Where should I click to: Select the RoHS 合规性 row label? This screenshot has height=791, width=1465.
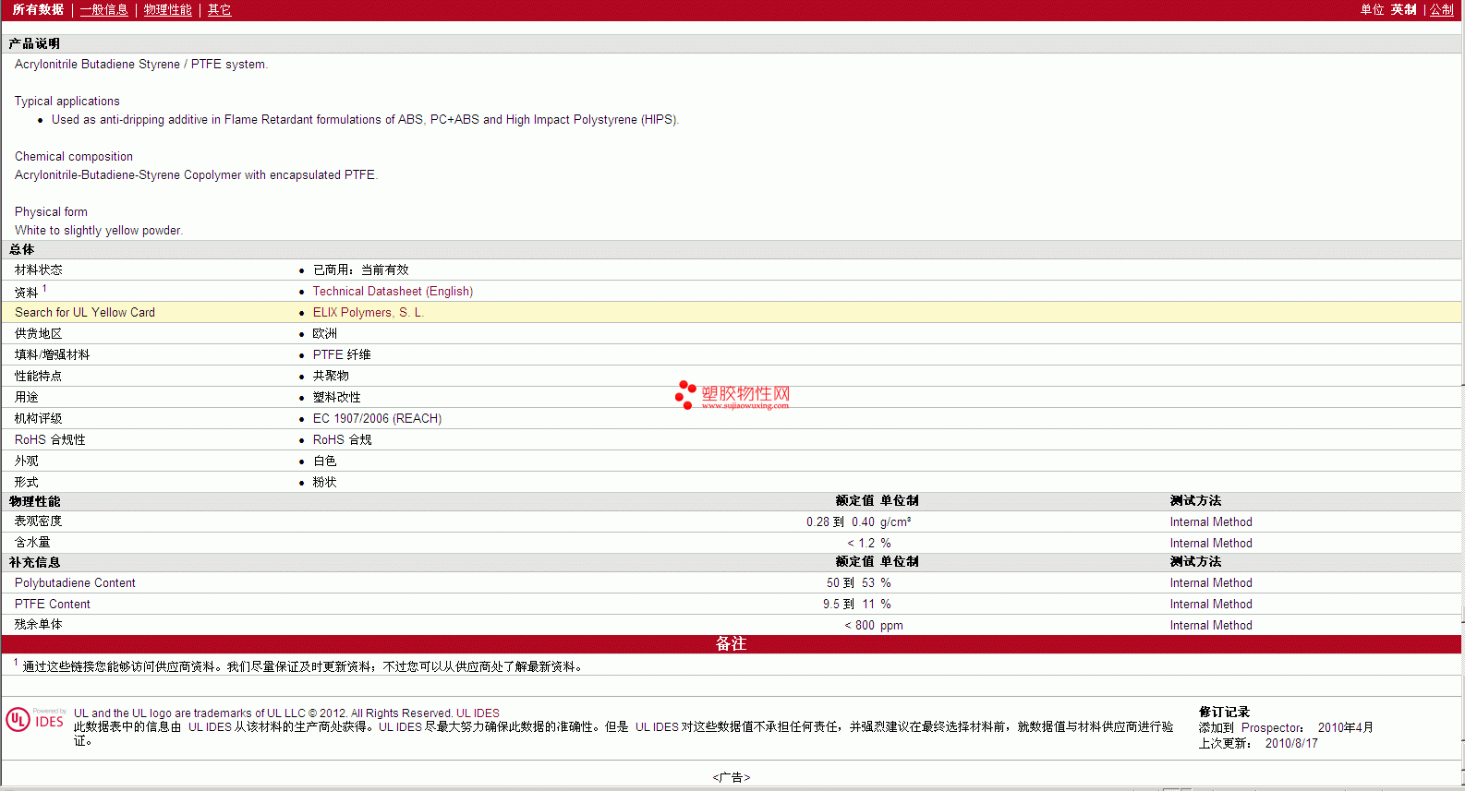tap(50, 439)
